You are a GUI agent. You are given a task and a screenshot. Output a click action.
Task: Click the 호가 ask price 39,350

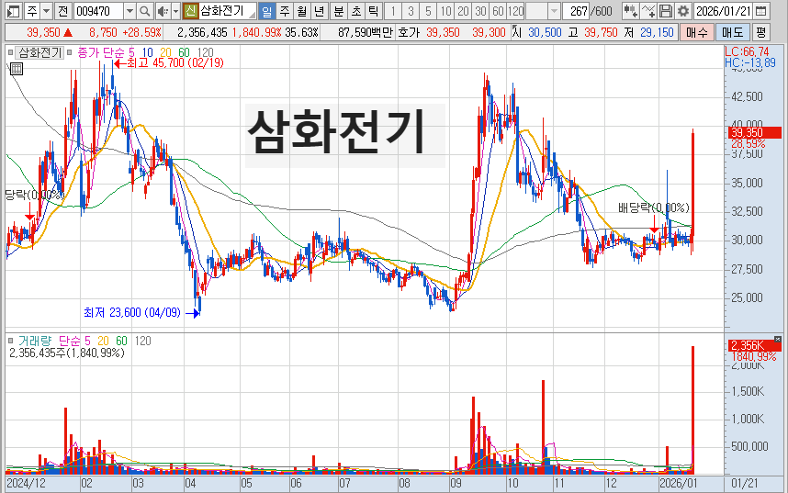tap(443, 33)
